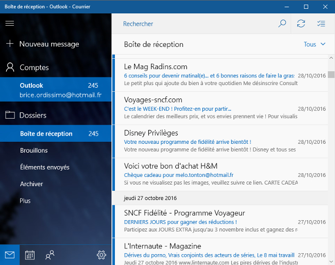Collapse the hamburger navigation menu

point(10,23)
